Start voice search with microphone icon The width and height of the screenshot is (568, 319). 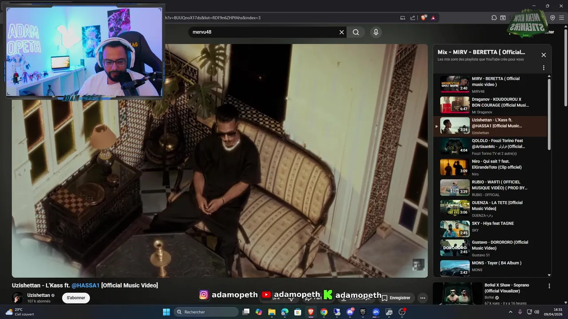point(376,32)
